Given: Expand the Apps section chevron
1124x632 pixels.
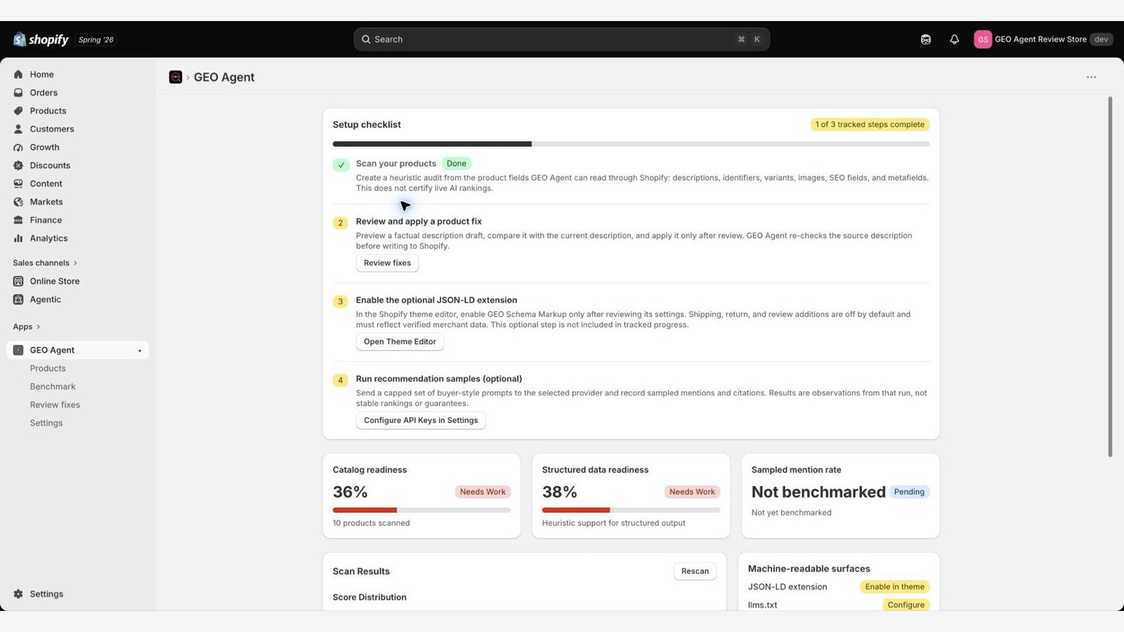Looking at the screenshot, I should 38,327.
